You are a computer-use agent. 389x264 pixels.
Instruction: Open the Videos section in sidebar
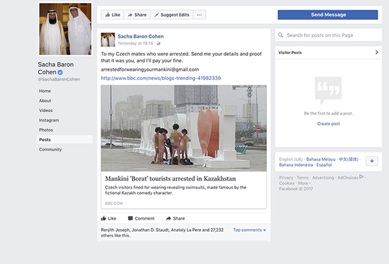point(46,110)
